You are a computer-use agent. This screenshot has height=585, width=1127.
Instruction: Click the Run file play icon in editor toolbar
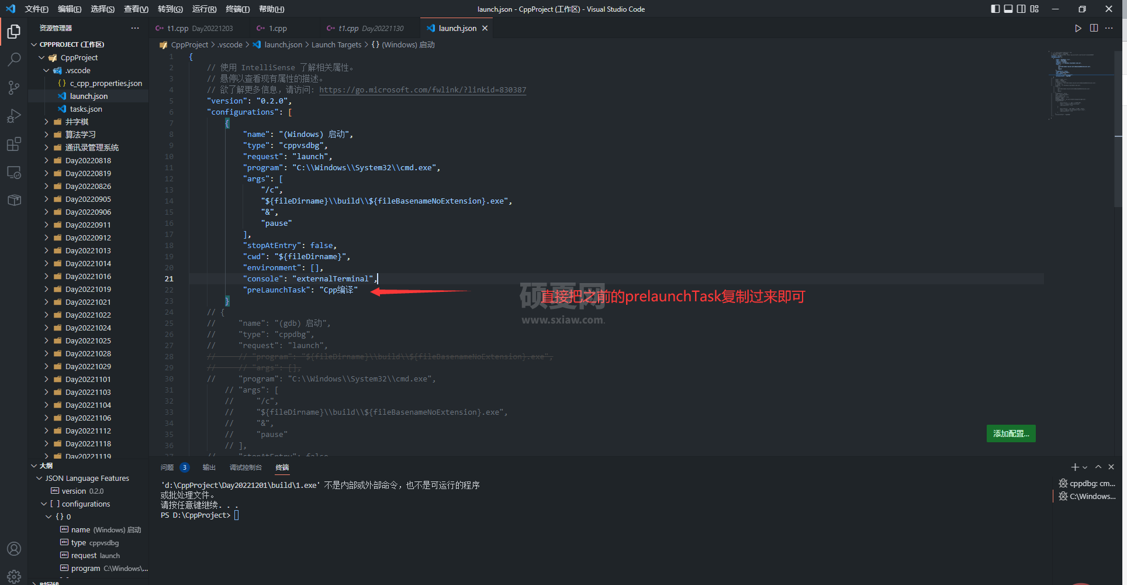1078,28
